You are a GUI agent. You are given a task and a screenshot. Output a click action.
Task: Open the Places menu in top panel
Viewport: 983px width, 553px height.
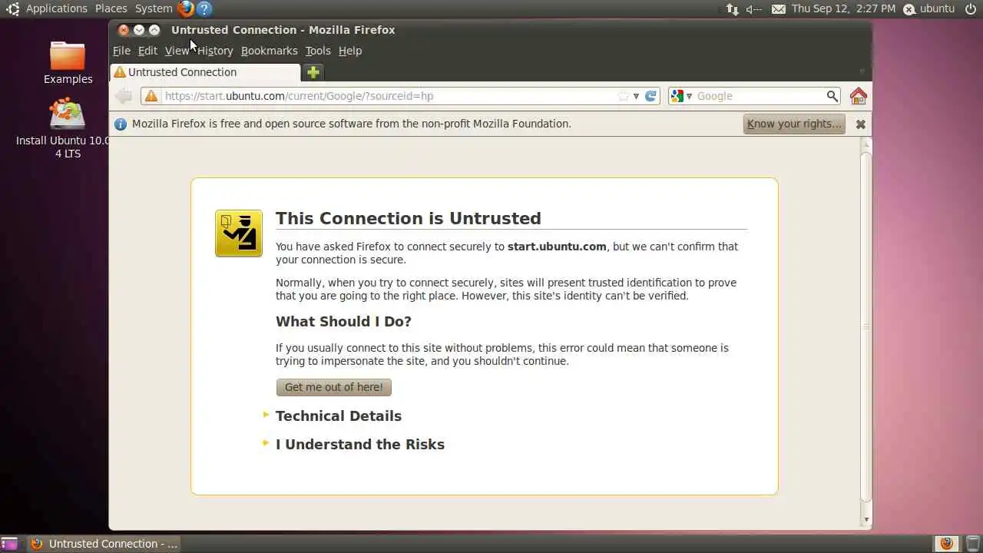point(111,8)
